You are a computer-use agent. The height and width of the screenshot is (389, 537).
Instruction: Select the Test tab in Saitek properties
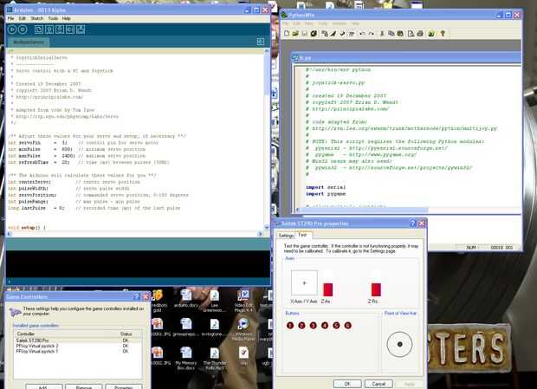(x=303, y=235)
